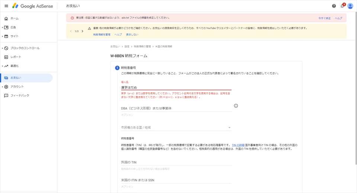
Task: Expand the 最適化 sidebar section arrow
Action: click(x=2, y=66)
